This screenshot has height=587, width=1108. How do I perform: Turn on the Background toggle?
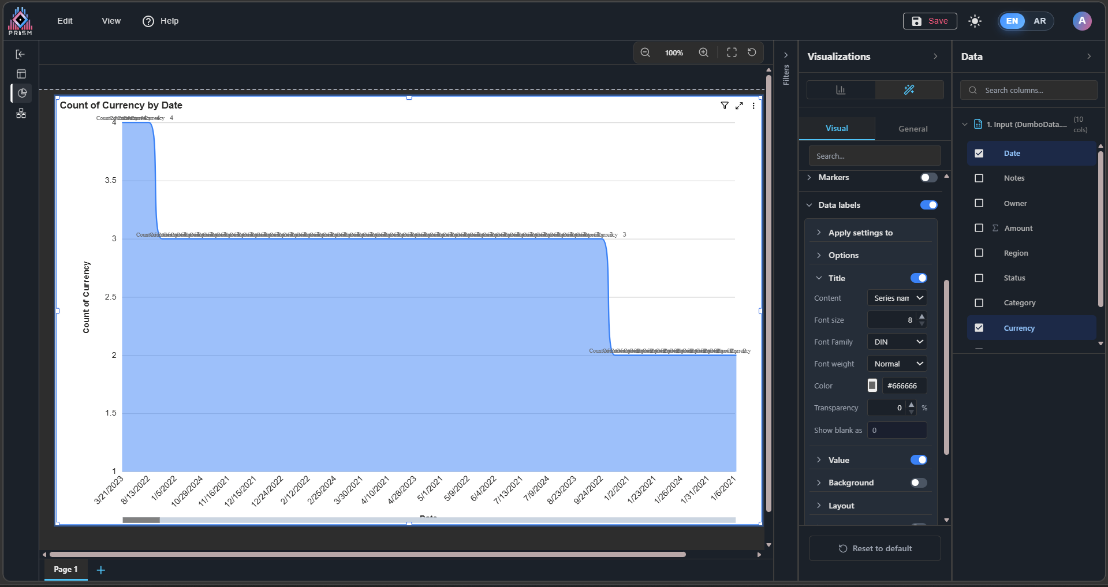pos(918,483)
